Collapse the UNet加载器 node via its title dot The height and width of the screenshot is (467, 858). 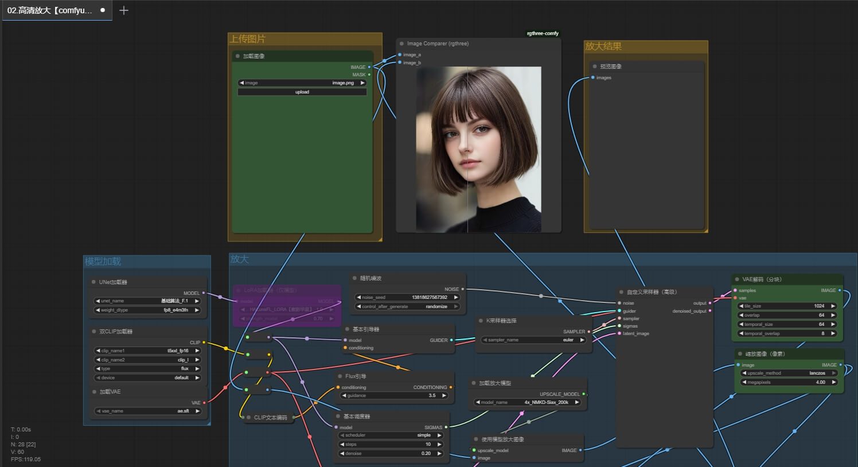[93, 282]
